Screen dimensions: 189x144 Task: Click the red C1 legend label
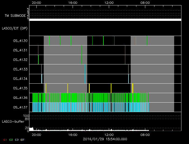pos(5,140)
